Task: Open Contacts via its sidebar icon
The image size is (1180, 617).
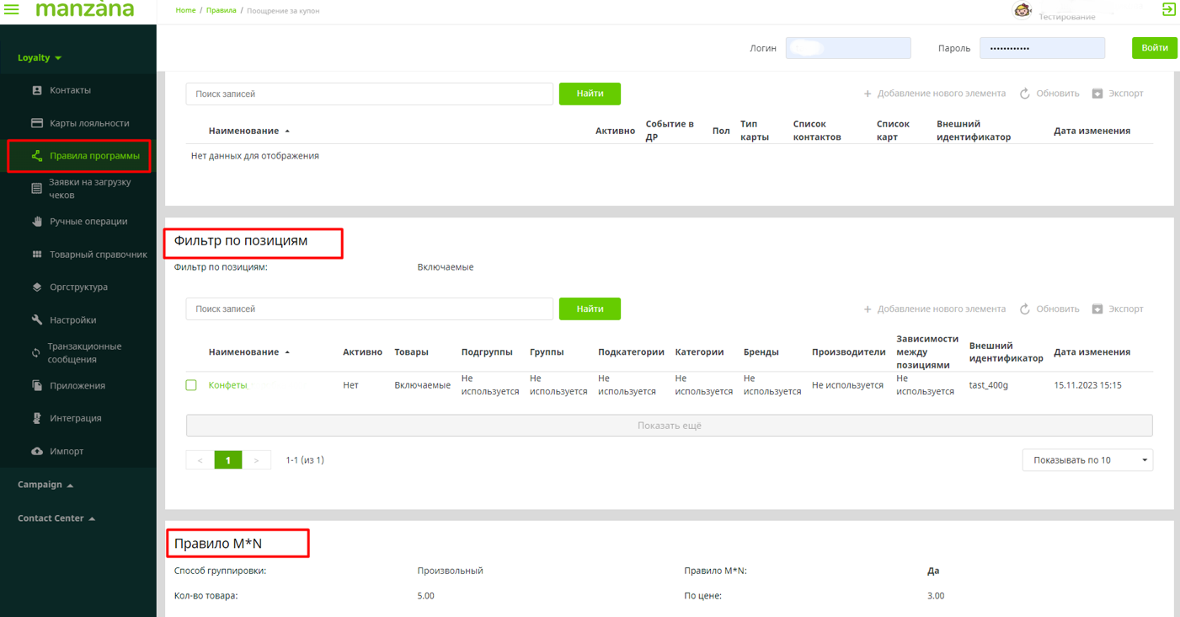Action: (x=37, y=90)
